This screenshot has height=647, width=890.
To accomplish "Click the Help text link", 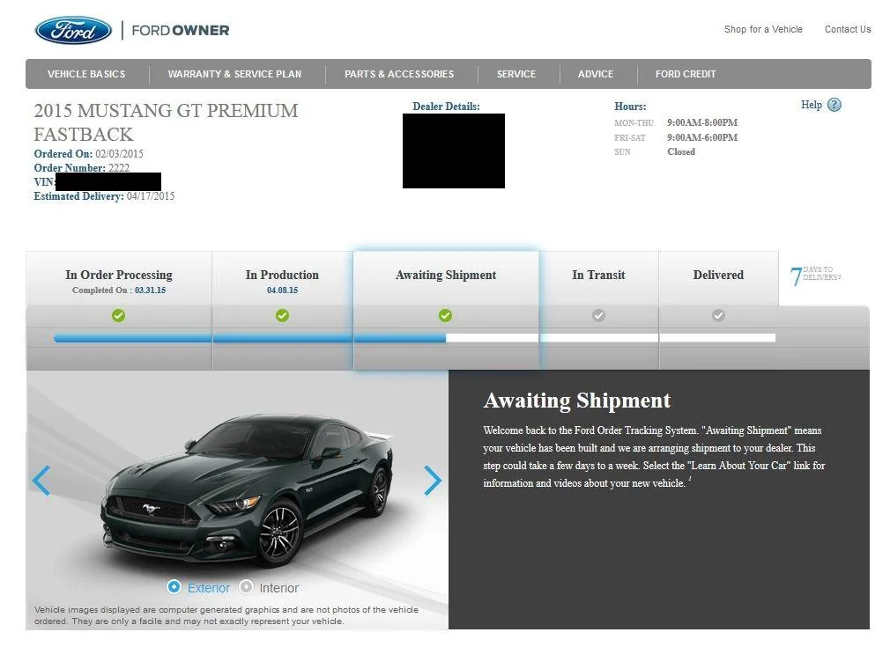I will click(x=811, y=105).
